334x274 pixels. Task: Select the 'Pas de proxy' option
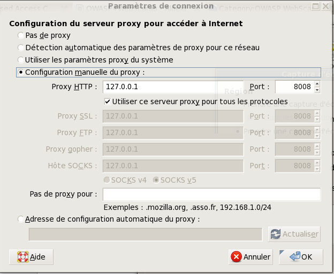[21, 35]
